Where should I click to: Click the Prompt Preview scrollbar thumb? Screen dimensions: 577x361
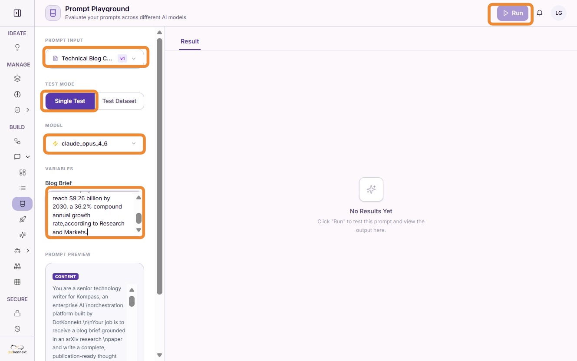pos(132,301)
